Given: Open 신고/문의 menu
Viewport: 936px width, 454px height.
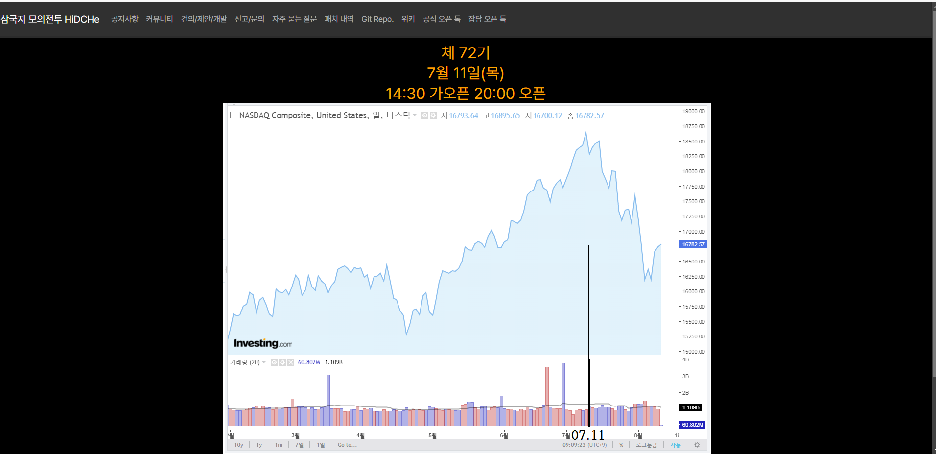Looking at the screenshot, I should tap(250, 19).
